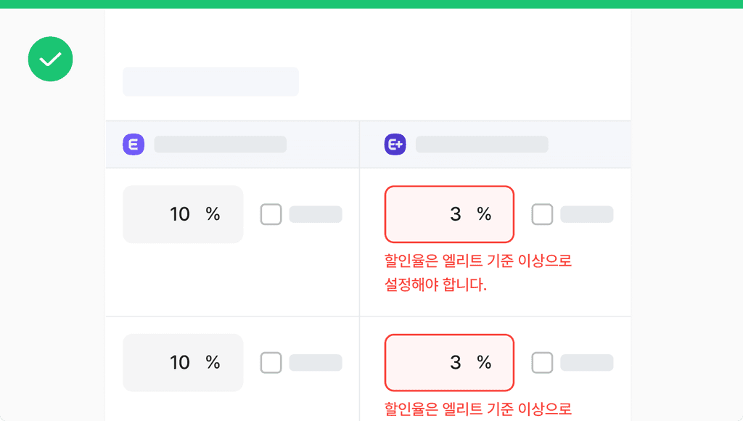Focus the first-row red 3 % discount field
This screenshot has width=743, height=421.
449,214
